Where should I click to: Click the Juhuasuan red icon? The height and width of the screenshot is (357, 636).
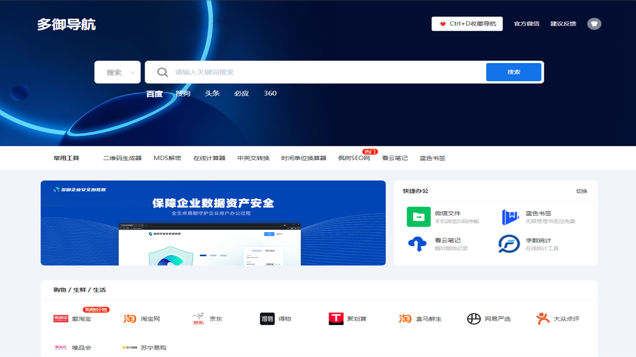coord(336,319)
